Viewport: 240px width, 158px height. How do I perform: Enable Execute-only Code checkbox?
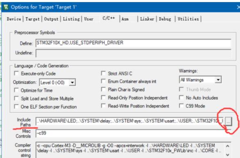click(x=16, y=73)
